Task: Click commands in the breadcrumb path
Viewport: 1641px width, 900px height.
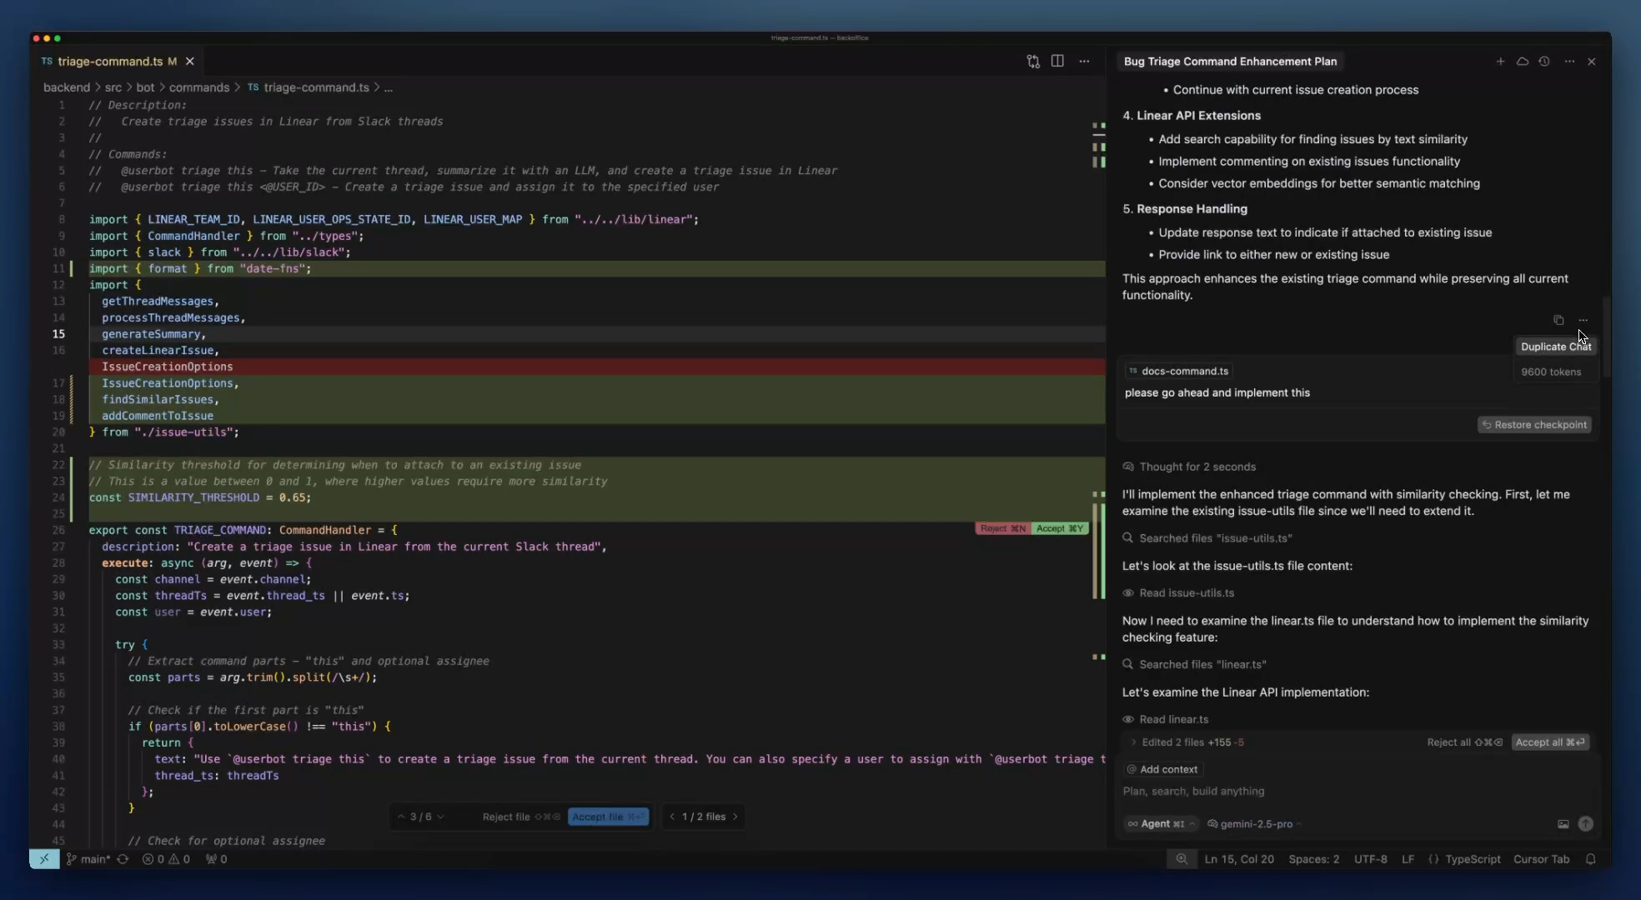Action: click(199, 87)
